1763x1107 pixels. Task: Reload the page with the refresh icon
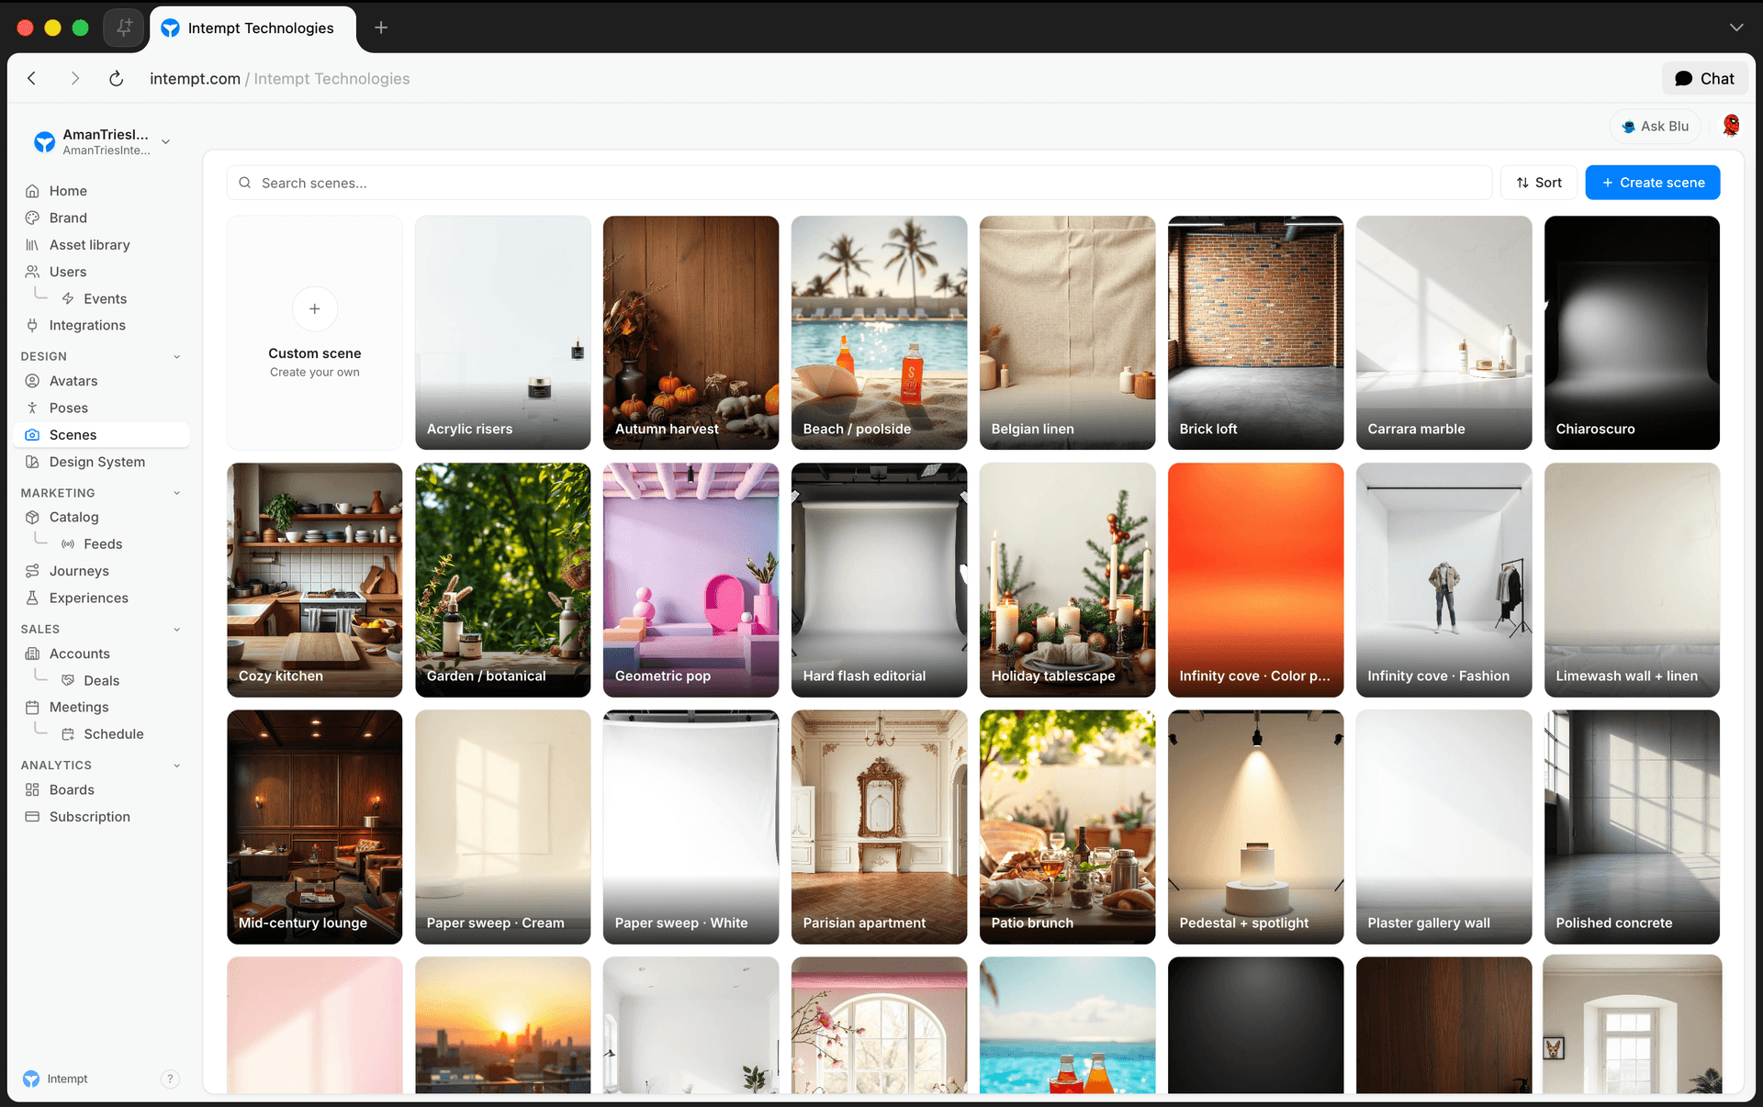click(116, 79)
